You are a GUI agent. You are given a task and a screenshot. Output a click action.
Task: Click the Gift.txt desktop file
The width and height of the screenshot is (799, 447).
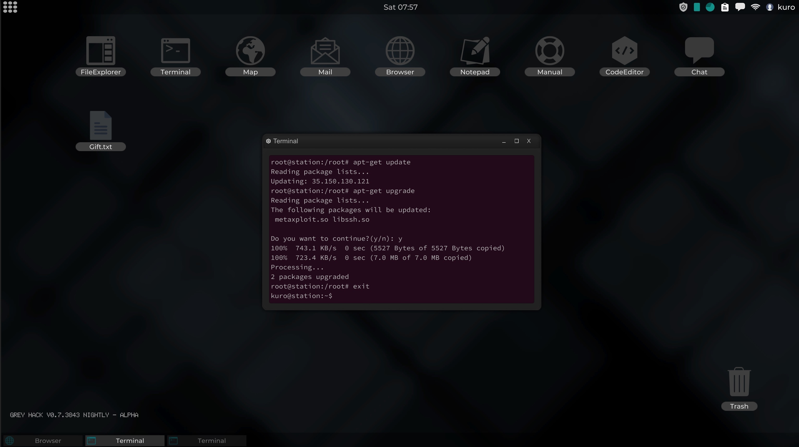(100, 130)
